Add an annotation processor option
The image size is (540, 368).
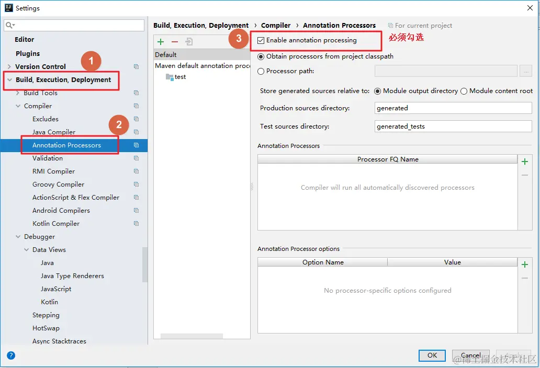pyautogui.click(x=524, y=264)
